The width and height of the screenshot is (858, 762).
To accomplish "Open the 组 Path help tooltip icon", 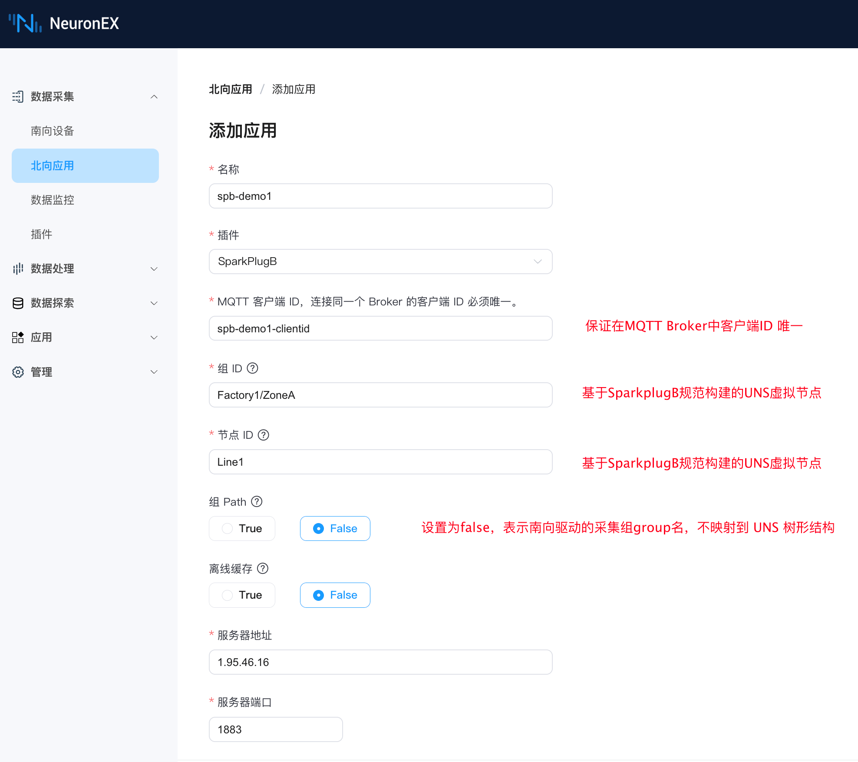I will 257,502.
